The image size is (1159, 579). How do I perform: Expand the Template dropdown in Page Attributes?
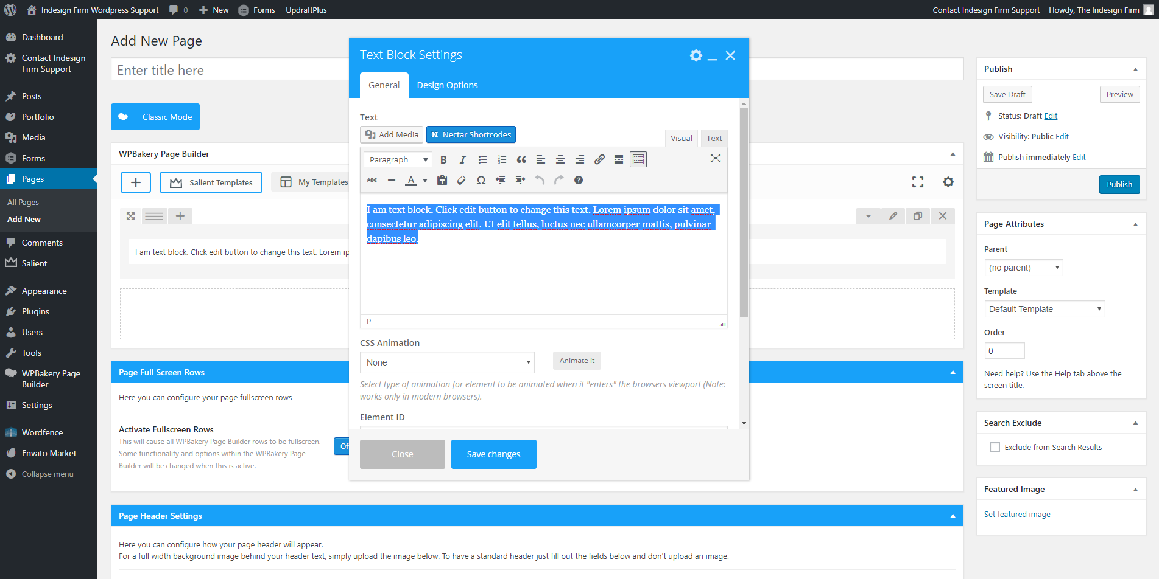point(1044,309)
